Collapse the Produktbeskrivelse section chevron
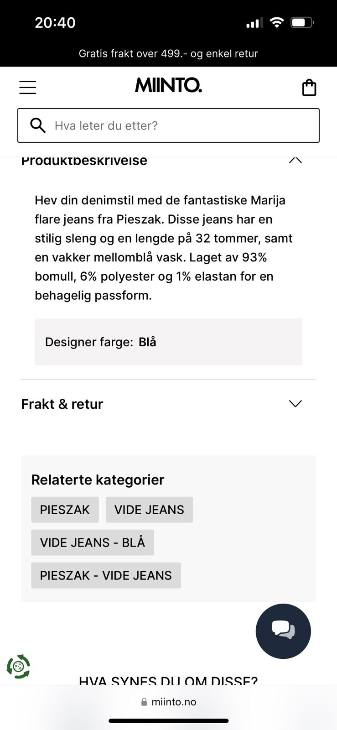The image size is (337, 730). pos(296,160)
